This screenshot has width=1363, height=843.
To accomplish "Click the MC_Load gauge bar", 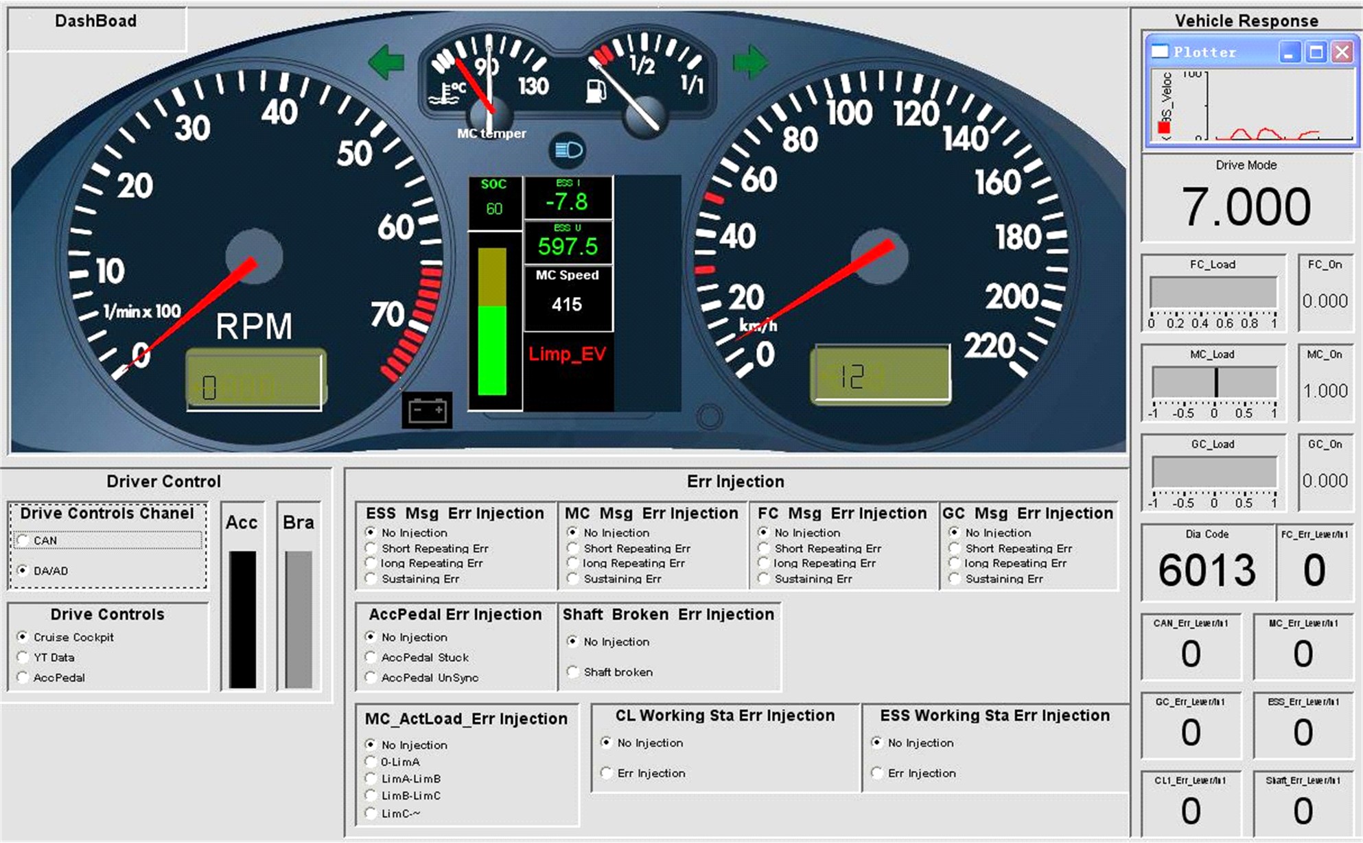I will coord(1213,382).
